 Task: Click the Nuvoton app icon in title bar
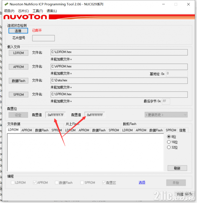[6, 4]
